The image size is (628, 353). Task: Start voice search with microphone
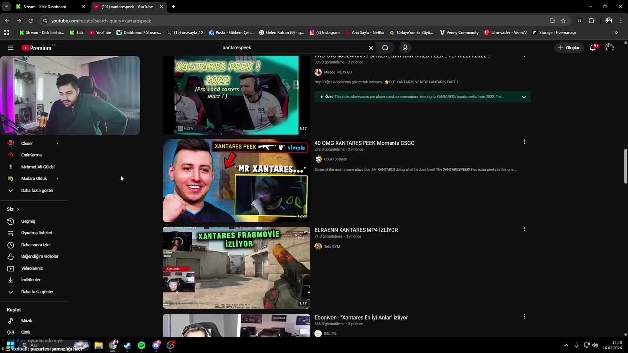pos(405,48)
